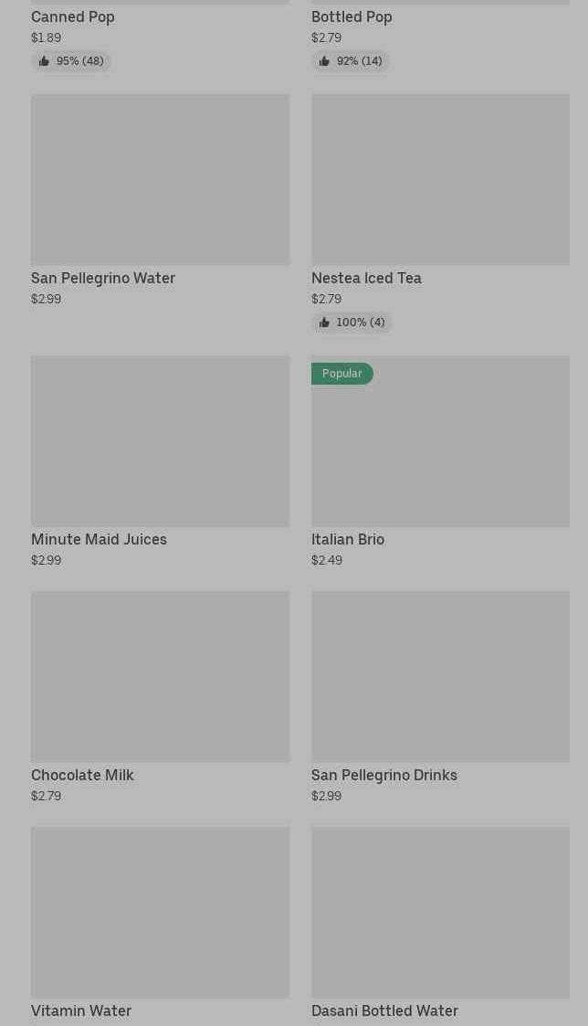The image size is (588, 1026).
Task: Select Minute Maid Juices image tile
Action: pyautogui.click(x=160, y=440)
